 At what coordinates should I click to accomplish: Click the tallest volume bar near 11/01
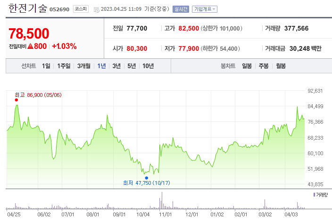(x=162, y=200)
